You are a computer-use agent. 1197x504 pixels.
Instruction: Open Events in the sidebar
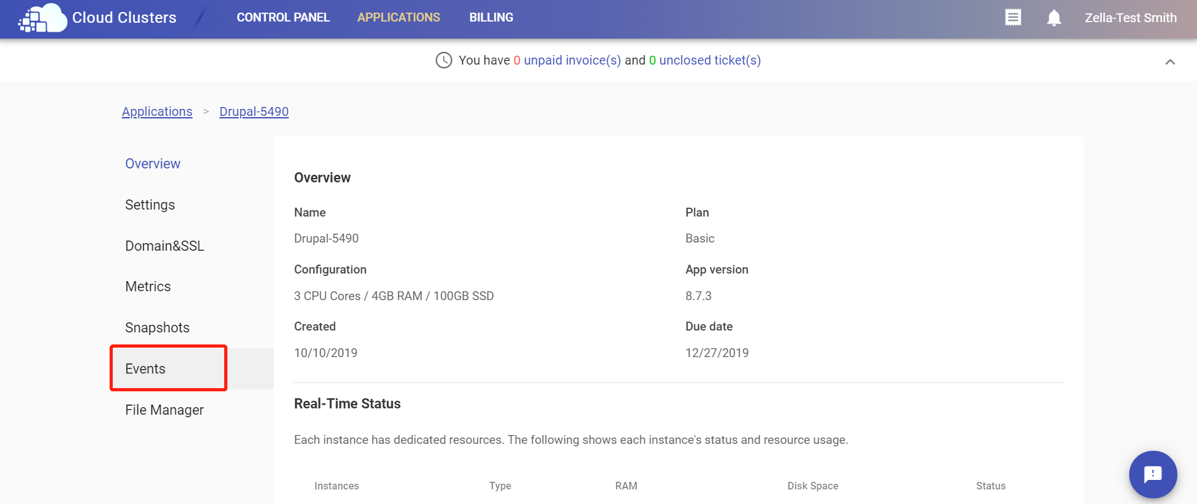pos(146,369)
